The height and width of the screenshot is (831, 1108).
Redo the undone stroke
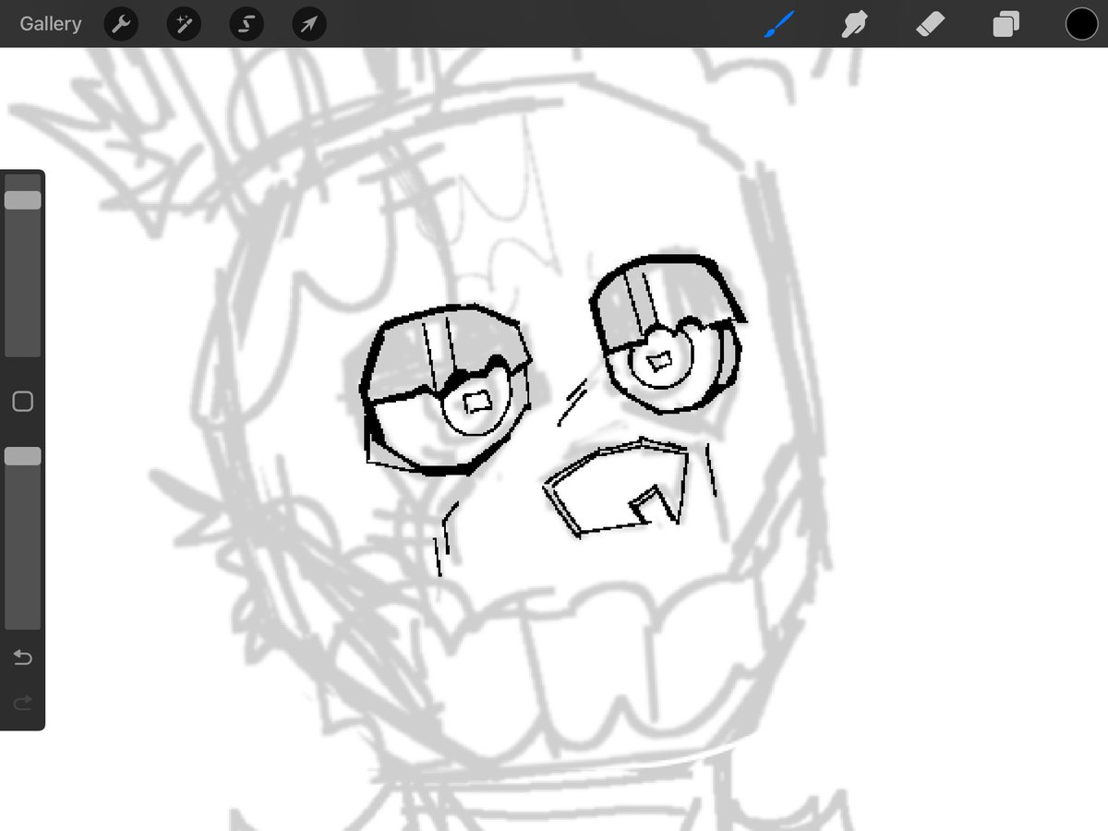(22, 702)
